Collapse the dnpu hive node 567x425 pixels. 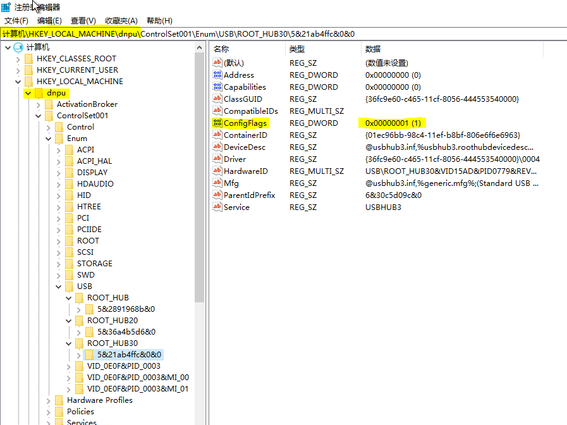click(28, 93)
